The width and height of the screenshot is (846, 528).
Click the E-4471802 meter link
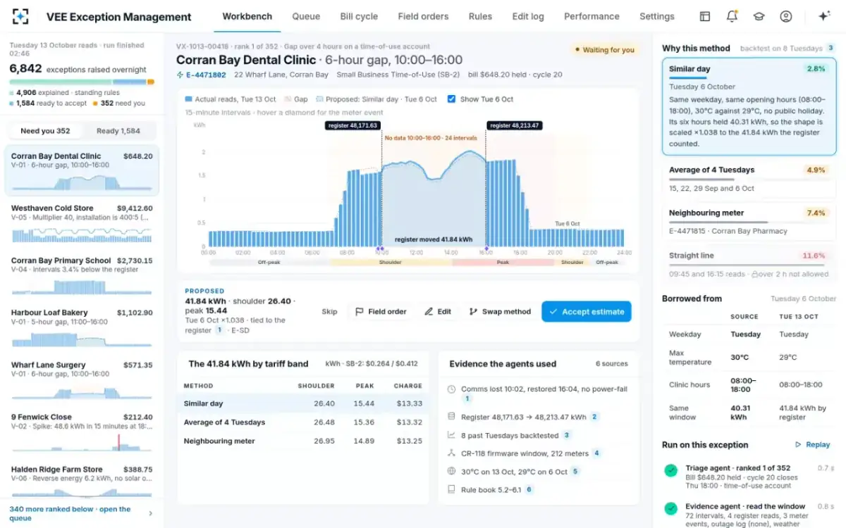pyautogui.click(x=206, y=75)
